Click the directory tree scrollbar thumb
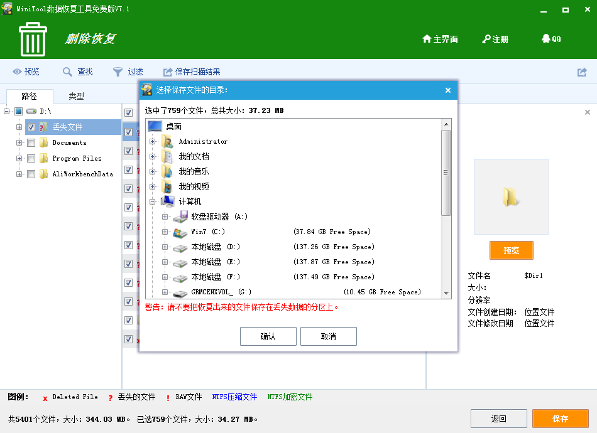 click(446, 173)
